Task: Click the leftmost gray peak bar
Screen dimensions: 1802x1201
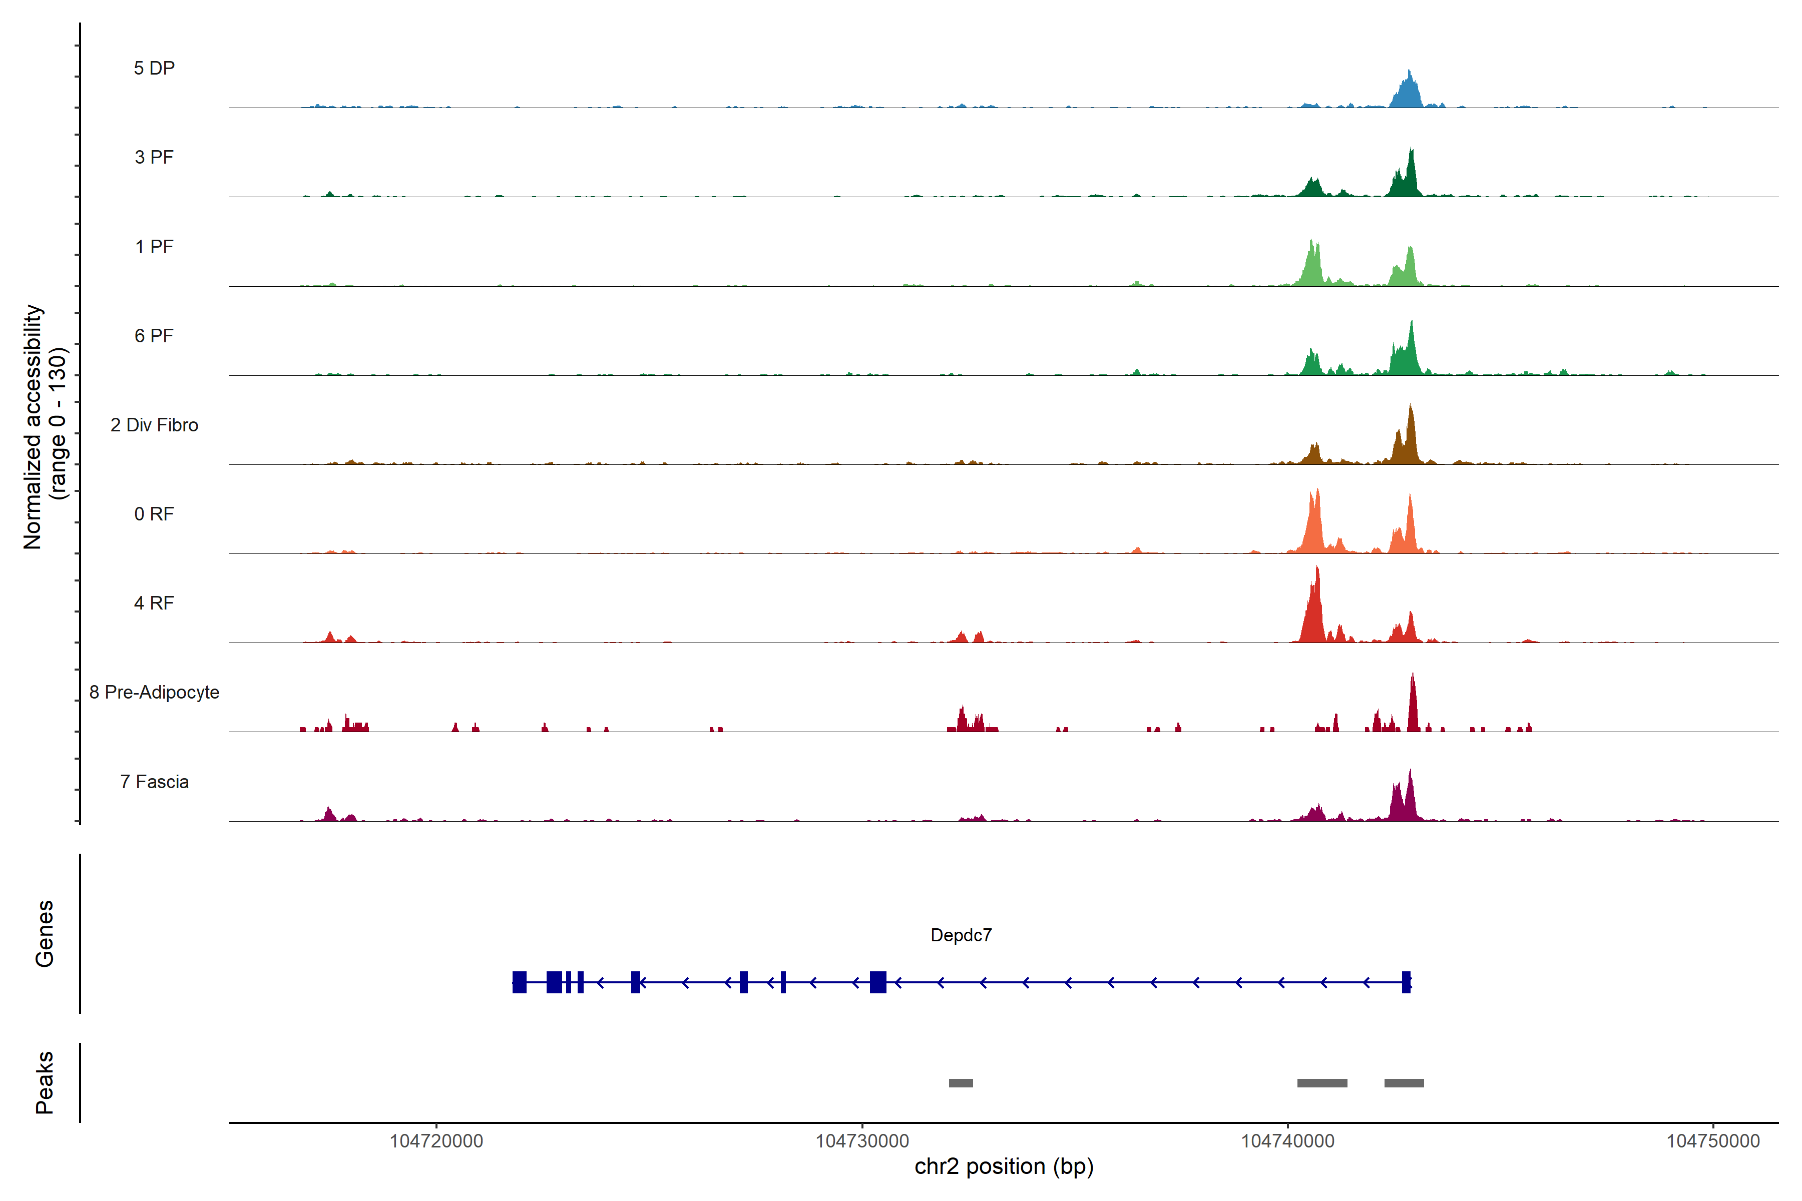Action: 961,1083
